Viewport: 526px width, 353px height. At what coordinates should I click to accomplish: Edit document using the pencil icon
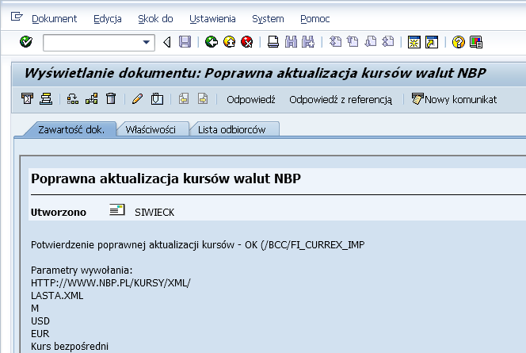pyautogui.click(x=137, y=99)
